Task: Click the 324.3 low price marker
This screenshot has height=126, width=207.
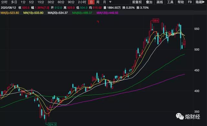Action: pyautogui.click(x=52, y=124)
